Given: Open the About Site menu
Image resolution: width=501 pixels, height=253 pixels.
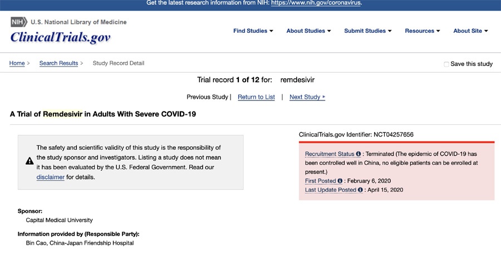Looking at the screenshot, I should pyautogui.click(x=470, y=31).
